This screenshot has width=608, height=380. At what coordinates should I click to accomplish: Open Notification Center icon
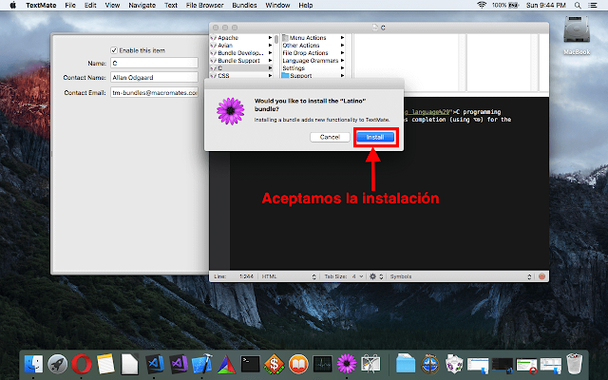pyautogui.click(x=593, y=5)
